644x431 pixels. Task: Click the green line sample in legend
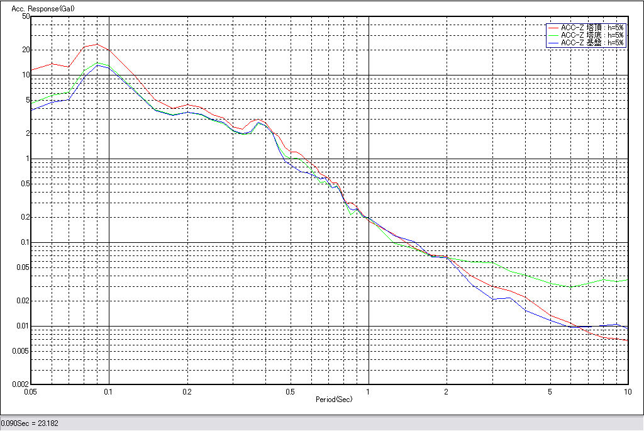tap(553, 35)
